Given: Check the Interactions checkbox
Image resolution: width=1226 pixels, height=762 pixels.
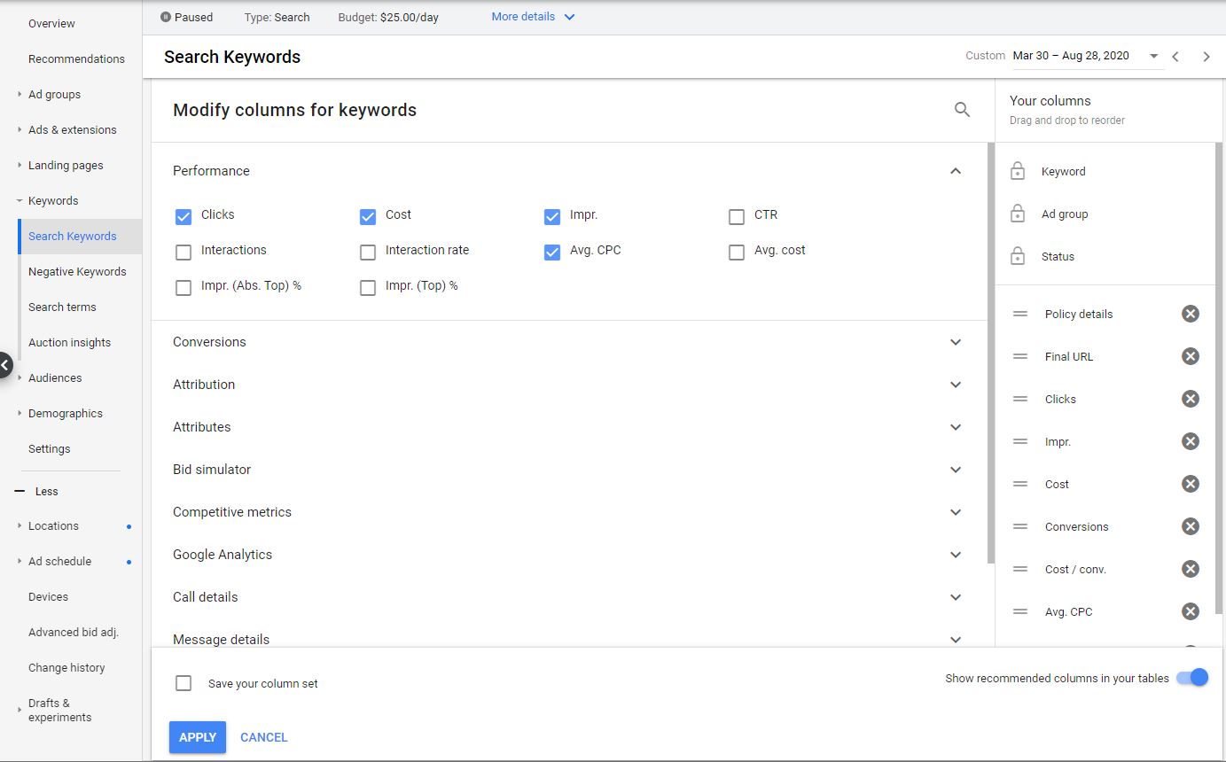Looking at the screenshot, I should coord(184,252).
